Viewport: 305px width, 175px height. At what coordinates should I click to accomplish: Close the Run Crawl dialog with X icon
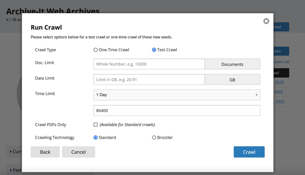266,21
